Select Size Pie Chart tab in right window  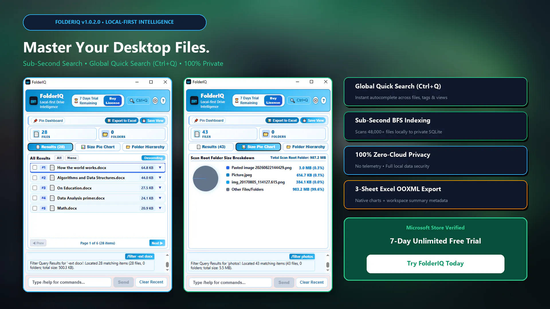[258, 147]
